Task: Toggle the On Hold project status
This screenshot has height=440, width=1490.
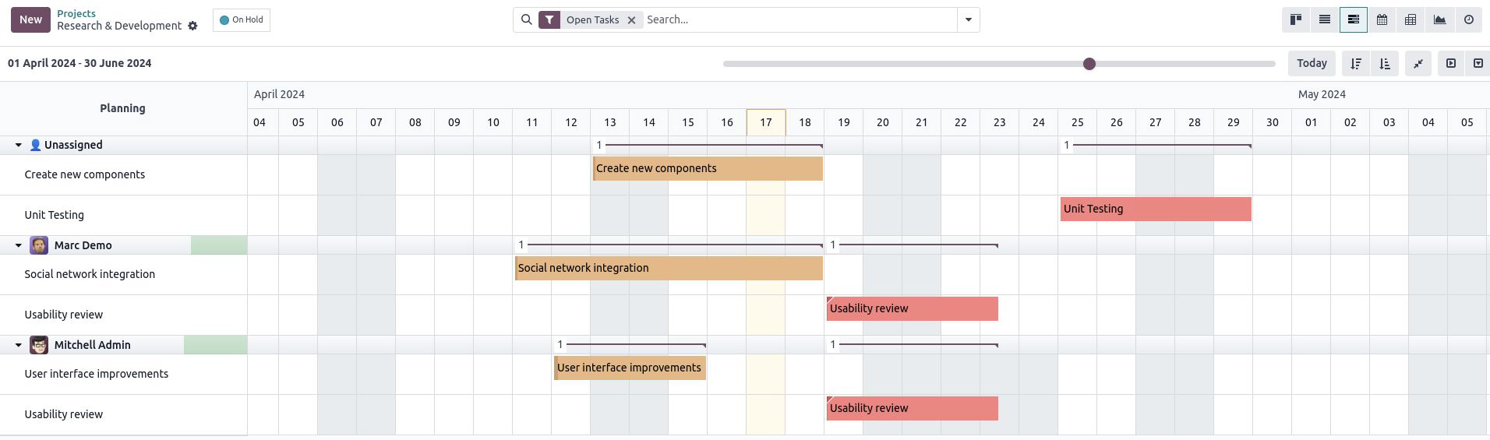Action: coord(242,19)
